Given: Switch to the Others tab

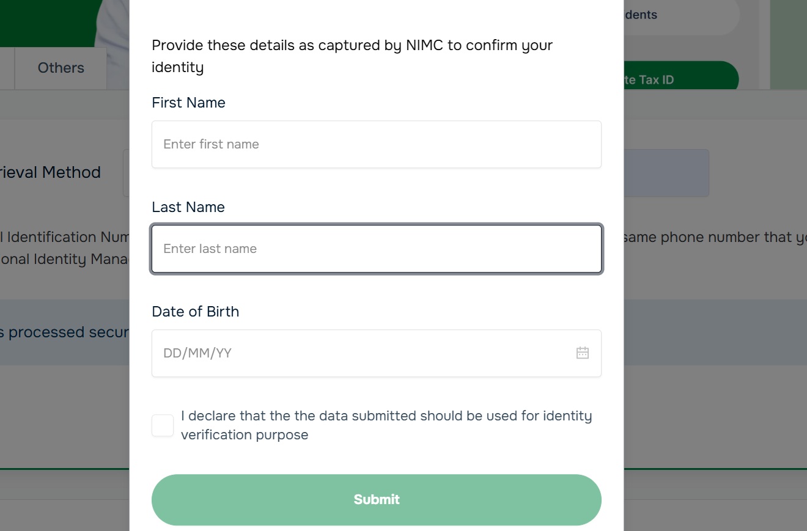Looking at the screenshot, I should 61,68.
